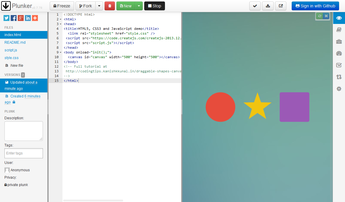
Task: Click the 'Anonymous' user name
Action: (20, 170)
